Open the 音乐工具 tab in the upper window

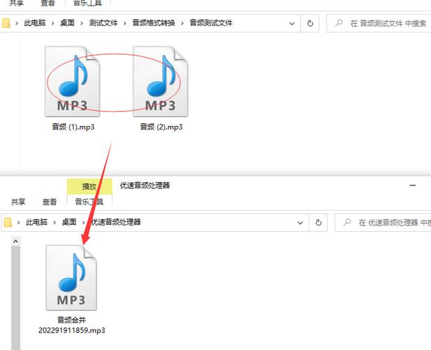pyautogui.click(x=87, y=3)
